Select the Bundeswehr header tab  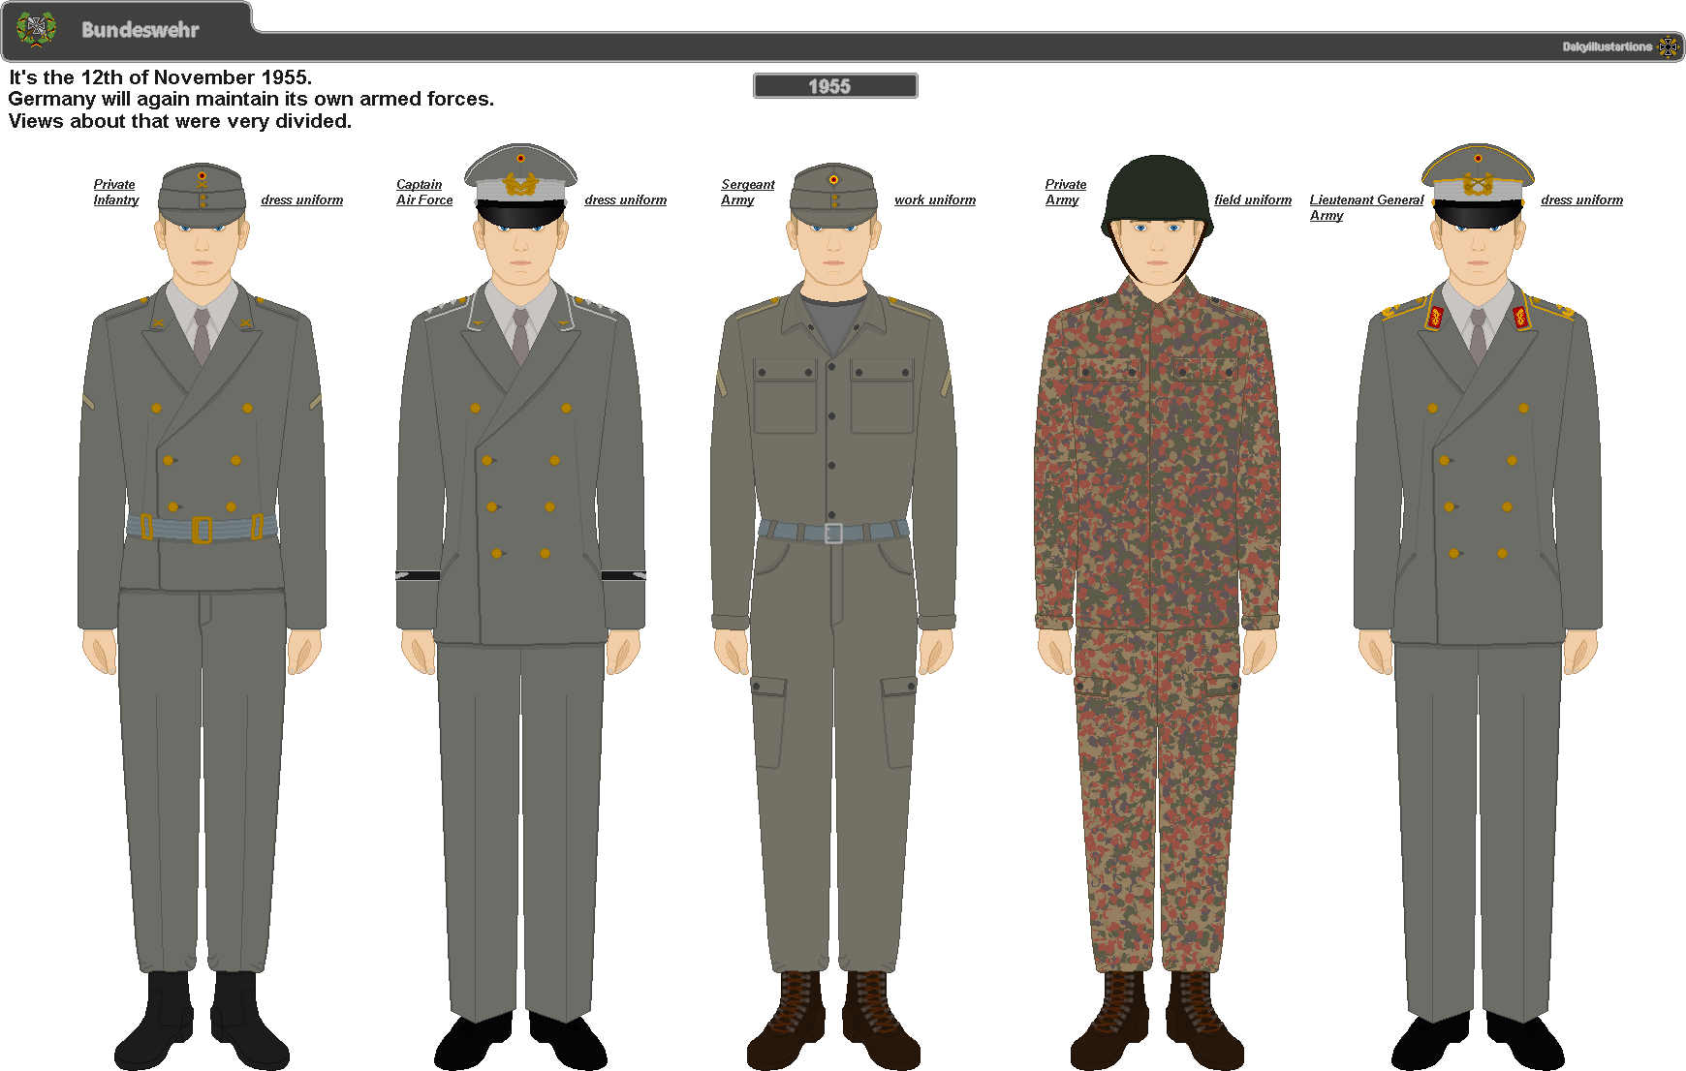pos(127,30)
